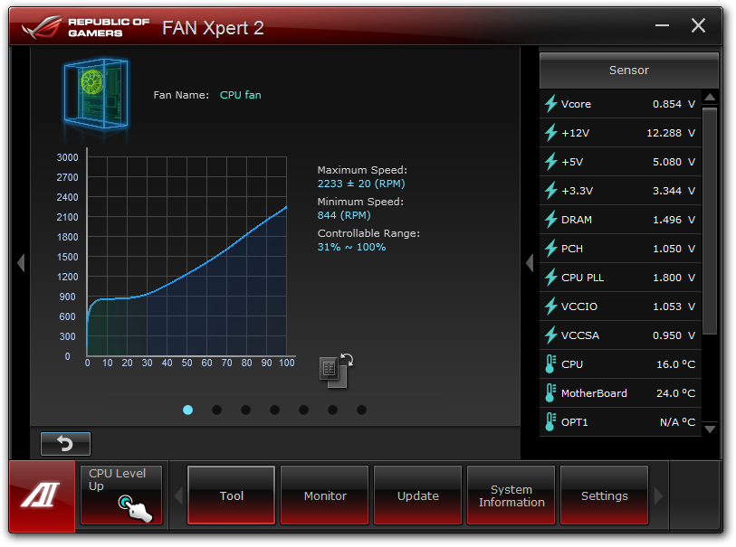Collapse the Sensor panel arrow
The image size is (736, 547).
coord(530,262)
